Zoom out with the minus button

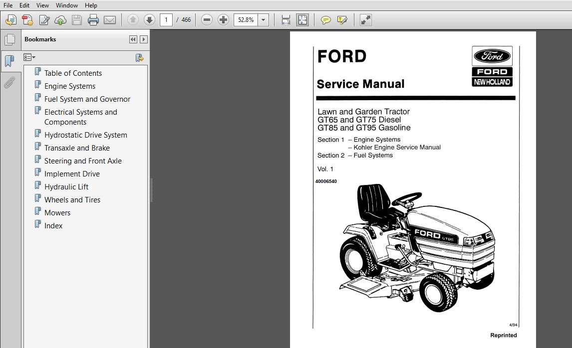207,19
